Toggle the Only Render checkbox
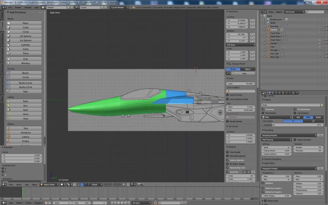Viewport: 328px width, 205px height. pos(227,152)
